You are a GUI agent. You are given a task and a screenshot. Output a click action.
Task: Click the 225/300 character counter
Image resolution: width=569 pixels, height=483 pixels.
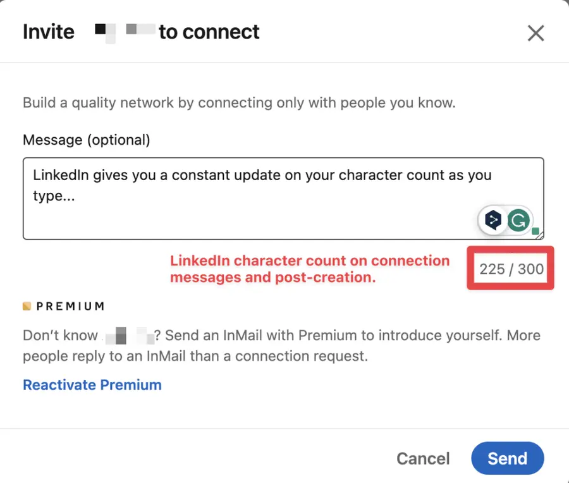click(x=510, y=268)
